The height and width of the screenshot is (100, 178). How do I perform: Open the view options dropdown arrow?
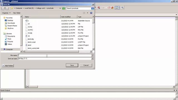point(88,13)
